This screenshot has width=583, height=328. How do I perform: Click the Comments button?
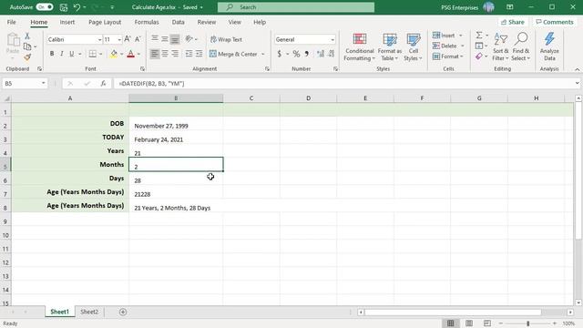point(555,22)
